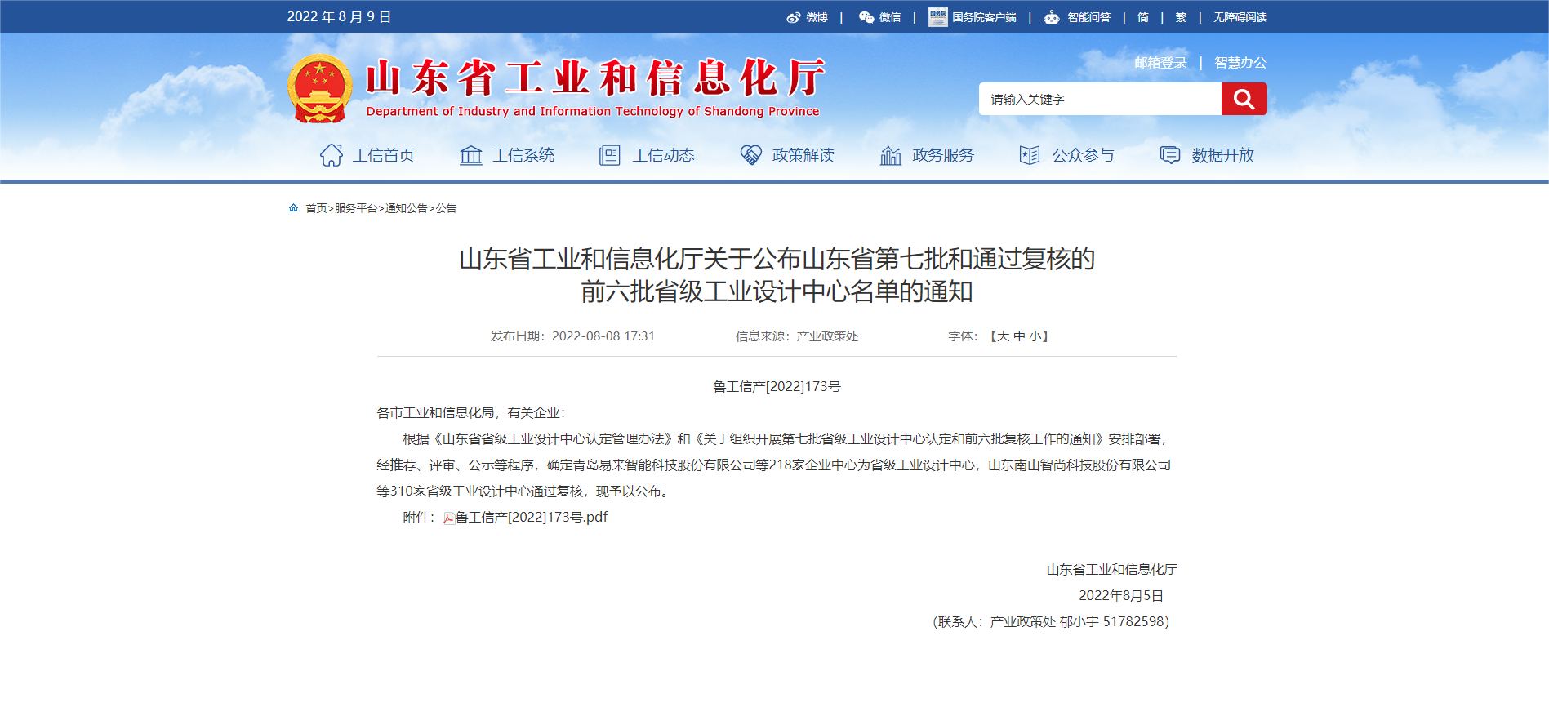The image size is (1549, 725).
Task: Click the breadcrumb home icon
Action: (x=293, y=208)
